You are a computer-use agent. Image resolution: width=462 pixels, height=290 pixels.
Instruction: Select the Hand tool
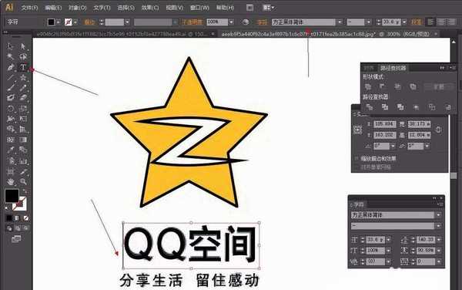(11, 181)
